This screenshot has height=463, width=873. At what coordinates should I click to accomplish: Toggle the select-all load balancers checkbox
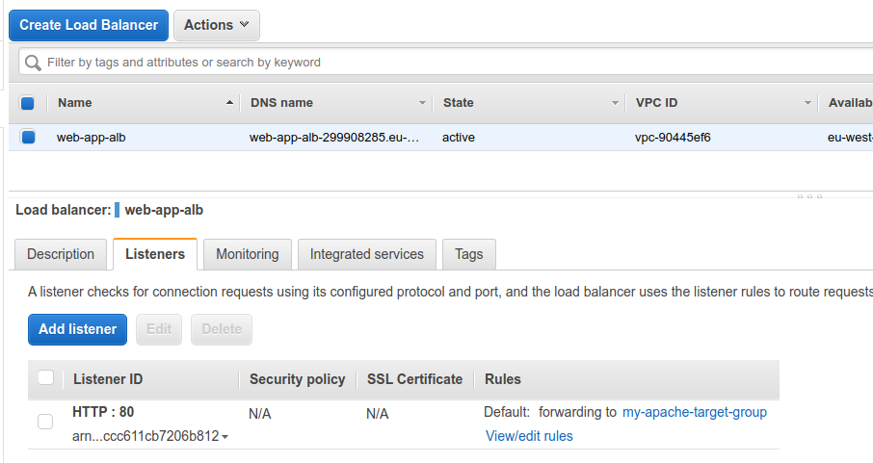coord(27,103)
